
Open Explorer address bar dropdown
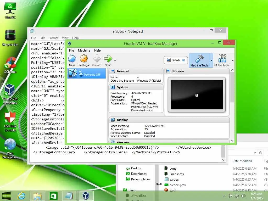pos(255,153)
